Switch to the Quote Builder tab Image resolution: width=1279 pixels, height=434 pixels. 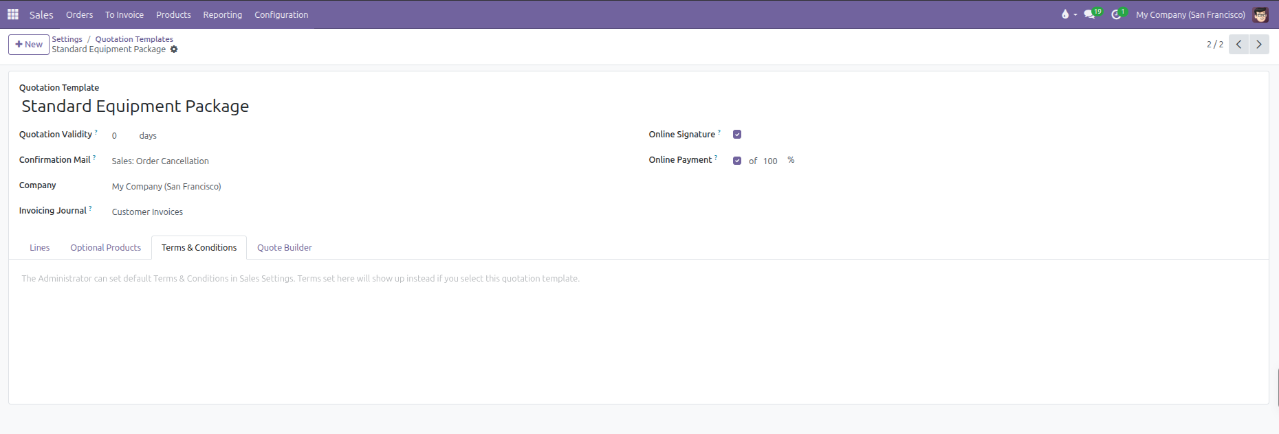click(285, 248)
